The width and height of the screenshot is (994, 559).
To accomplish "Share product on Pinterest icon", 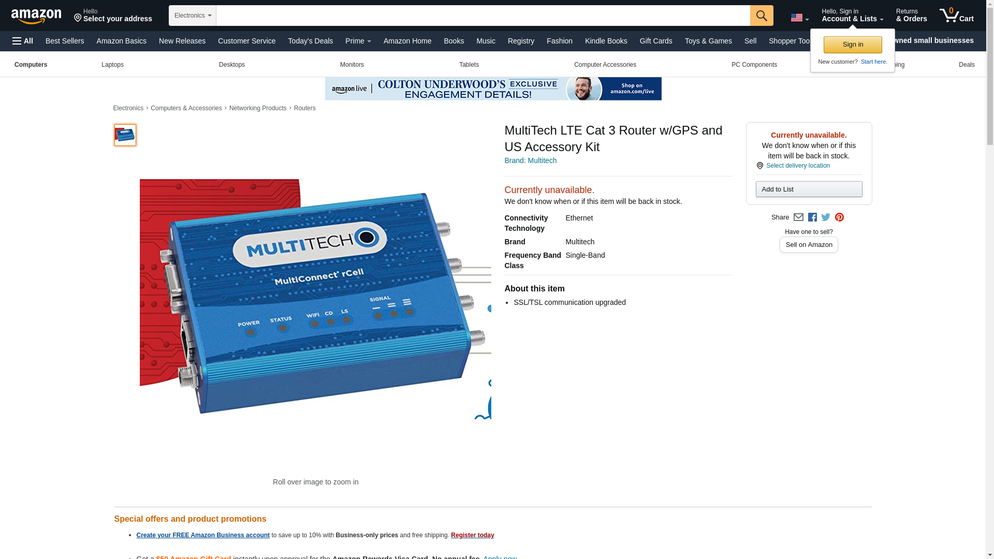I will click(839, 217).
